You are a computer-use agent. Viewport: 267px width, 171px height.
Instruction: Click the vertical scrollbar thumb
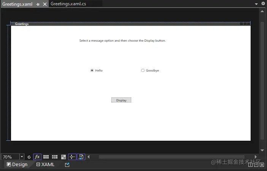(262, 81)
